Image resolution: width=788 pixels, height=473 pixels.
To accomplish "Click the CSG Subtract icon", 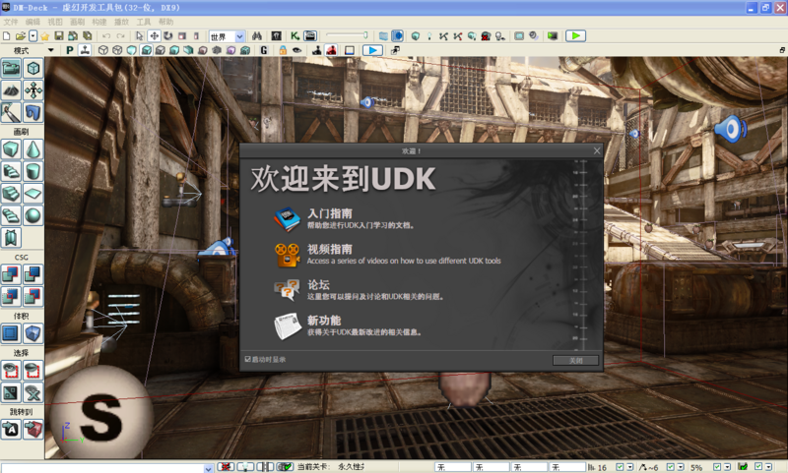I will 33,274.
